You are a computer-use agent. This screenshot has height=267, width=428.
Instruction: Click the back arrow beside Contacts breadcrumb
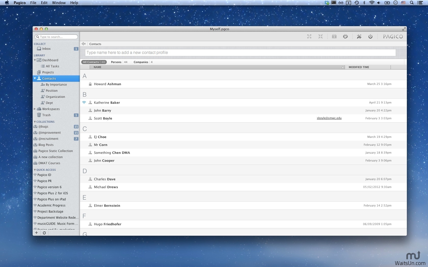(x=84, y=44)
